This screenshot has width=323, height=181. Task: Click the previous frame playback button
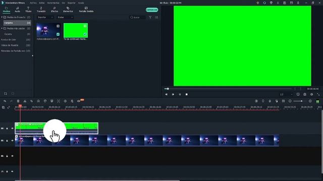pos(167,95)
